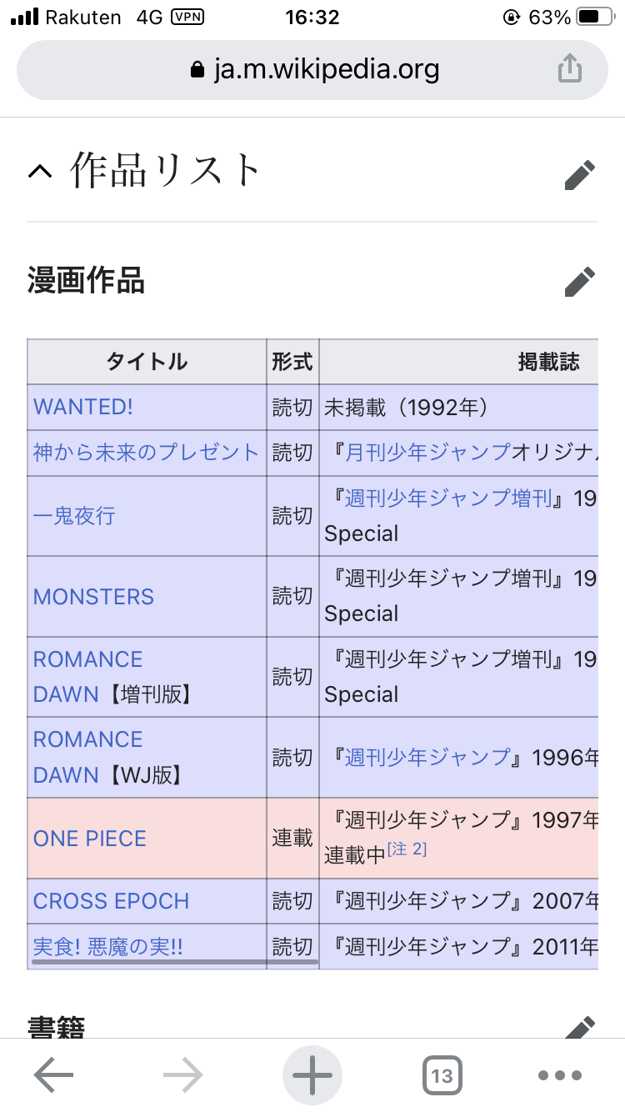The height and width of the screenshot is (1112, 625).
Task: Open footnote 注 2 reference
Action: (407, 849)
